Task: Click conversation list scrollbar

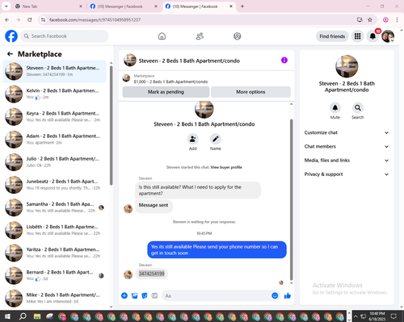Action: pyautogui.click(x=111, y=125)
